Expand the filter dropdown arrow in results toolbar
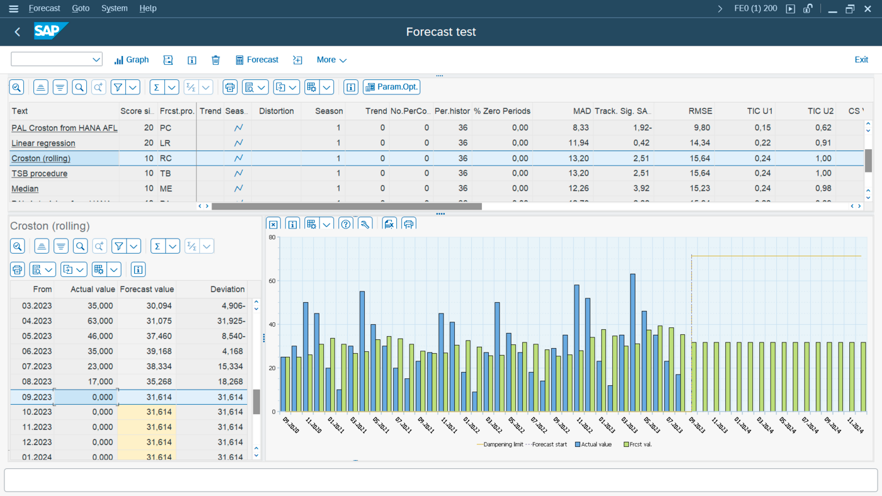Screen dimensions: 882x496 [x=133, y=87]
